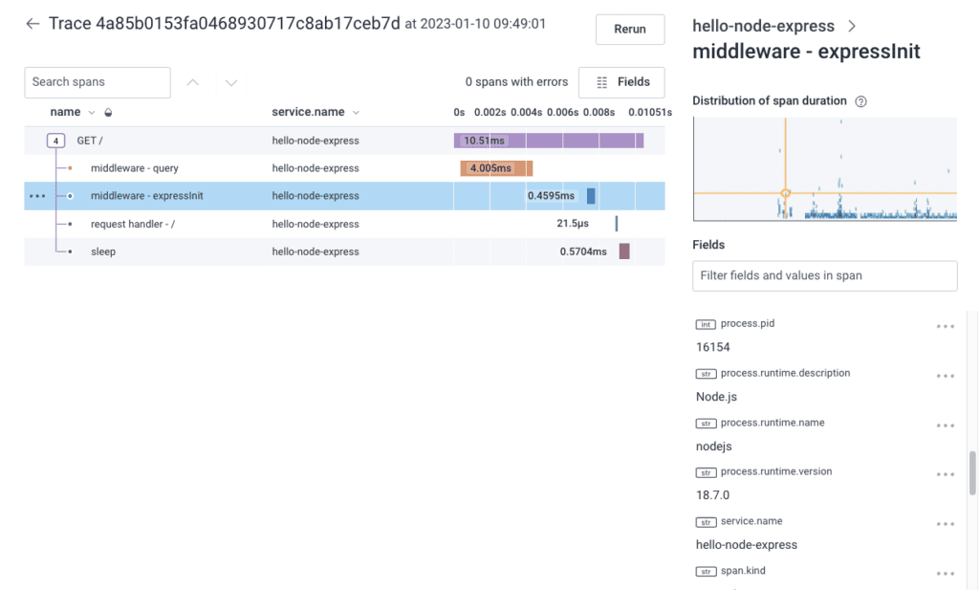Screen dimensions: 979x611
Task: Collapse the GET / root span children
Action: click(x=55, y=141)
